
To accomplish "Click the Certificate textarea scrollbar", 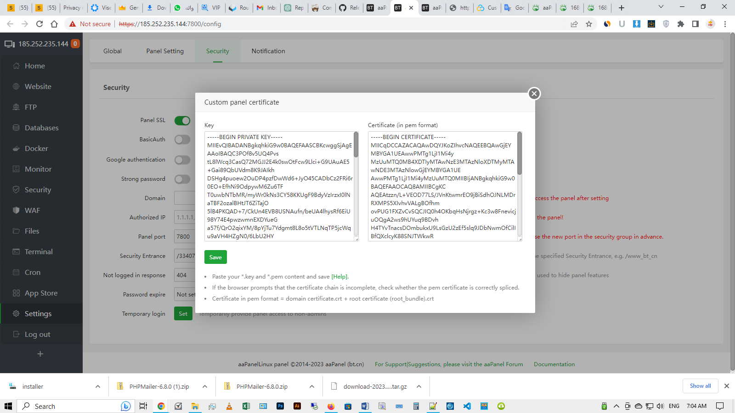I will pos(520,153).
